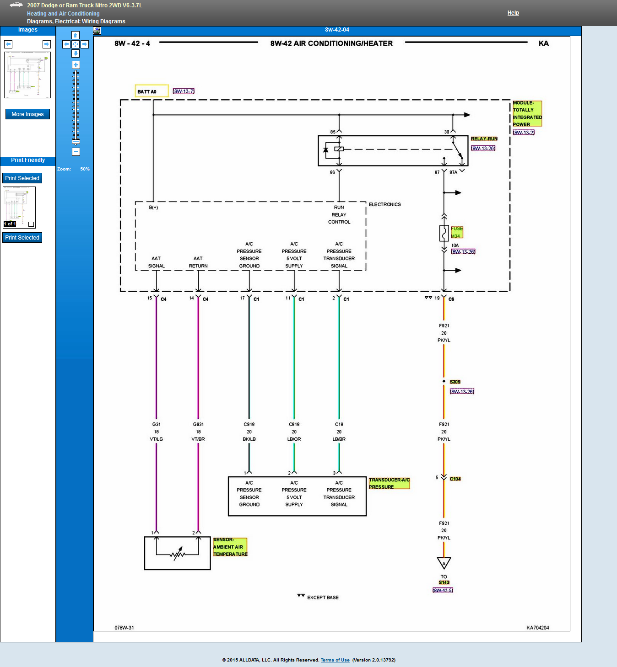617x667 pixels.
Task: Click the G31 18 VT/LG wire label
Action: (156, 432)
